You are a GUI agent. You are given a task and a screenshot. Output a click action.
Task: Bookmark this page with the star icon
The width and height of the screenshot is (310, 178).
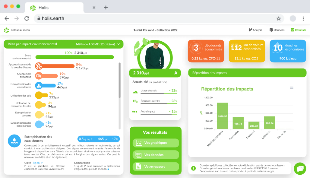click(x=278, y=18)
